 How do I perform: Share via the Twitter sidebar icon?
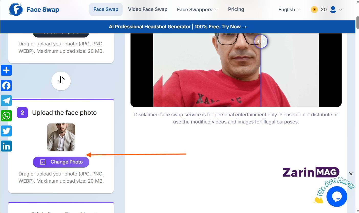coord(6,131)
